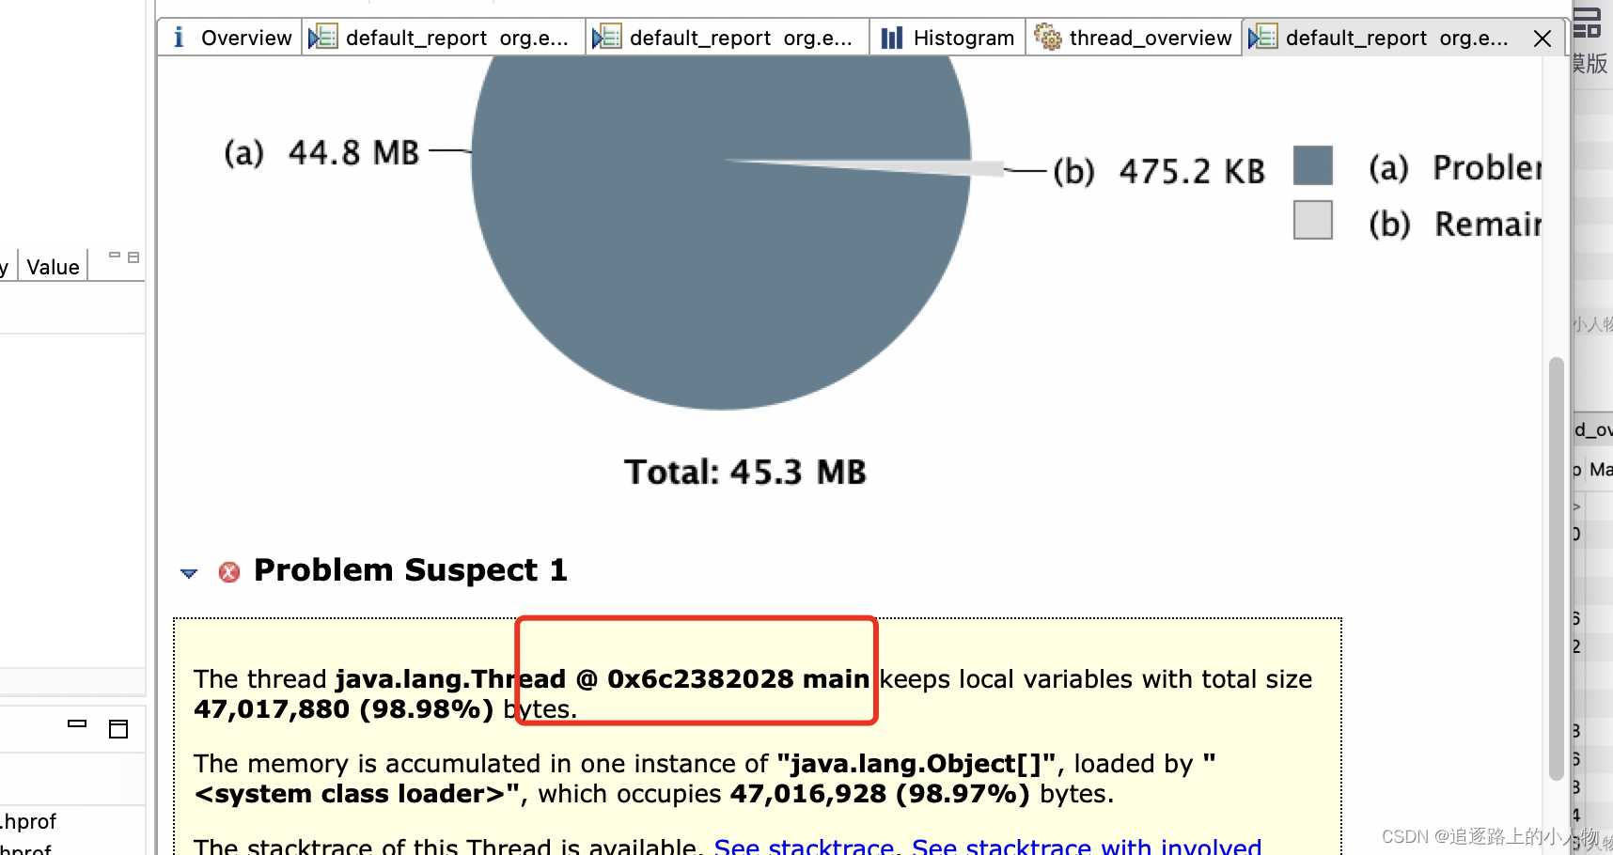Open the Histogram tab

[947, 38]
